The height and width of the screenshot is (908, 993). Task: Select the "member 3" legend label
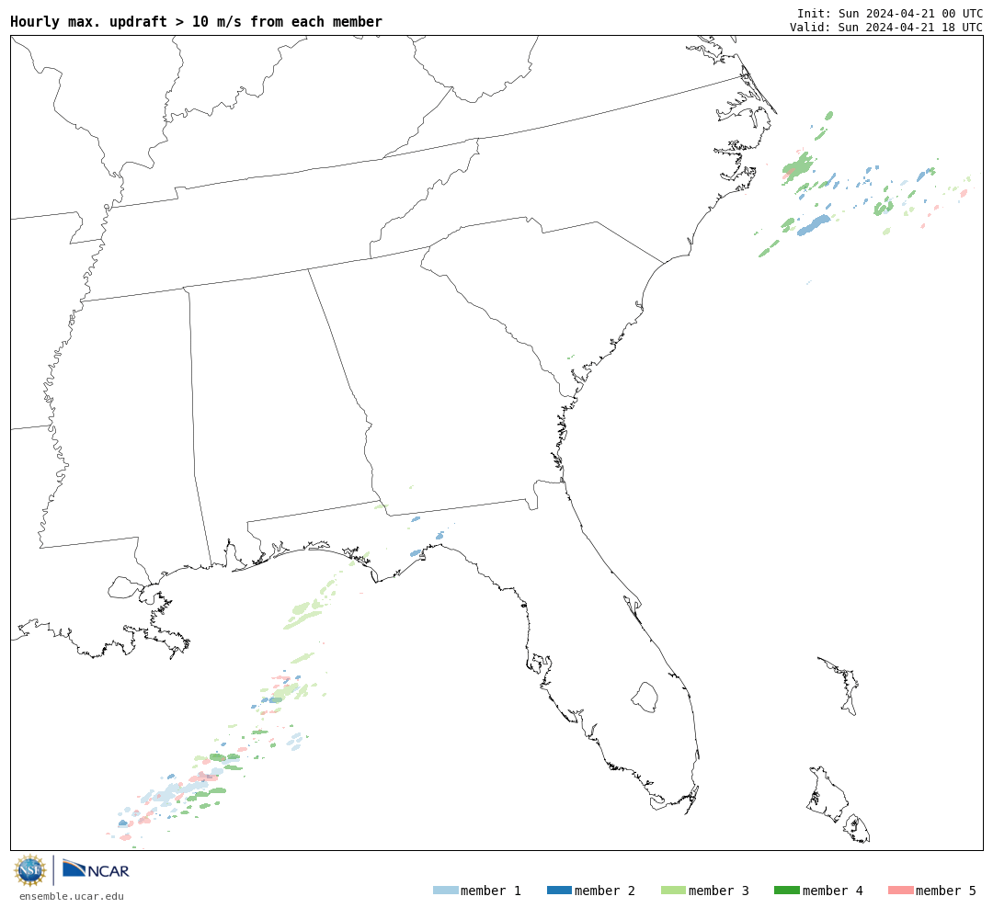719,891
